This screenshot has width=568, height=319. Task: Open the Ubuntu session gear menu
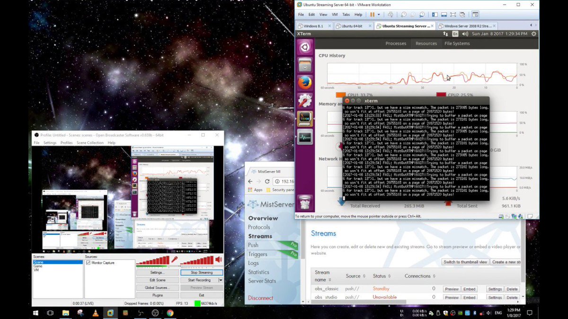pos(534,34)
